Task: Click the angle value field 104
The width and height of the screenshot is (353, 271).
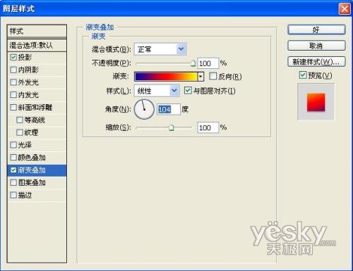Action: pyautogui.click(x=169, y=109)
